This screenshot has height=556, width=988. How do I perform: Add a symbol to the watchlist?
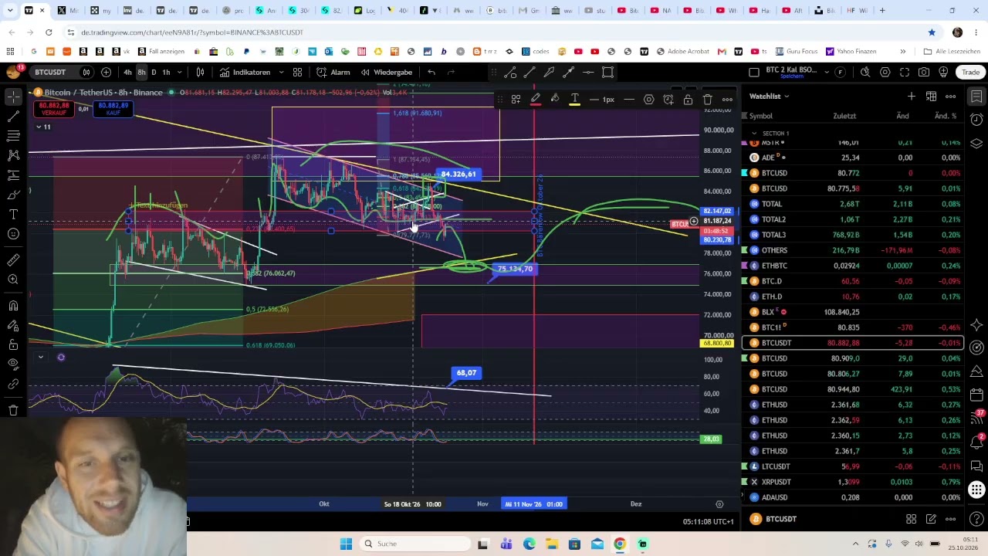click(912, 96)
